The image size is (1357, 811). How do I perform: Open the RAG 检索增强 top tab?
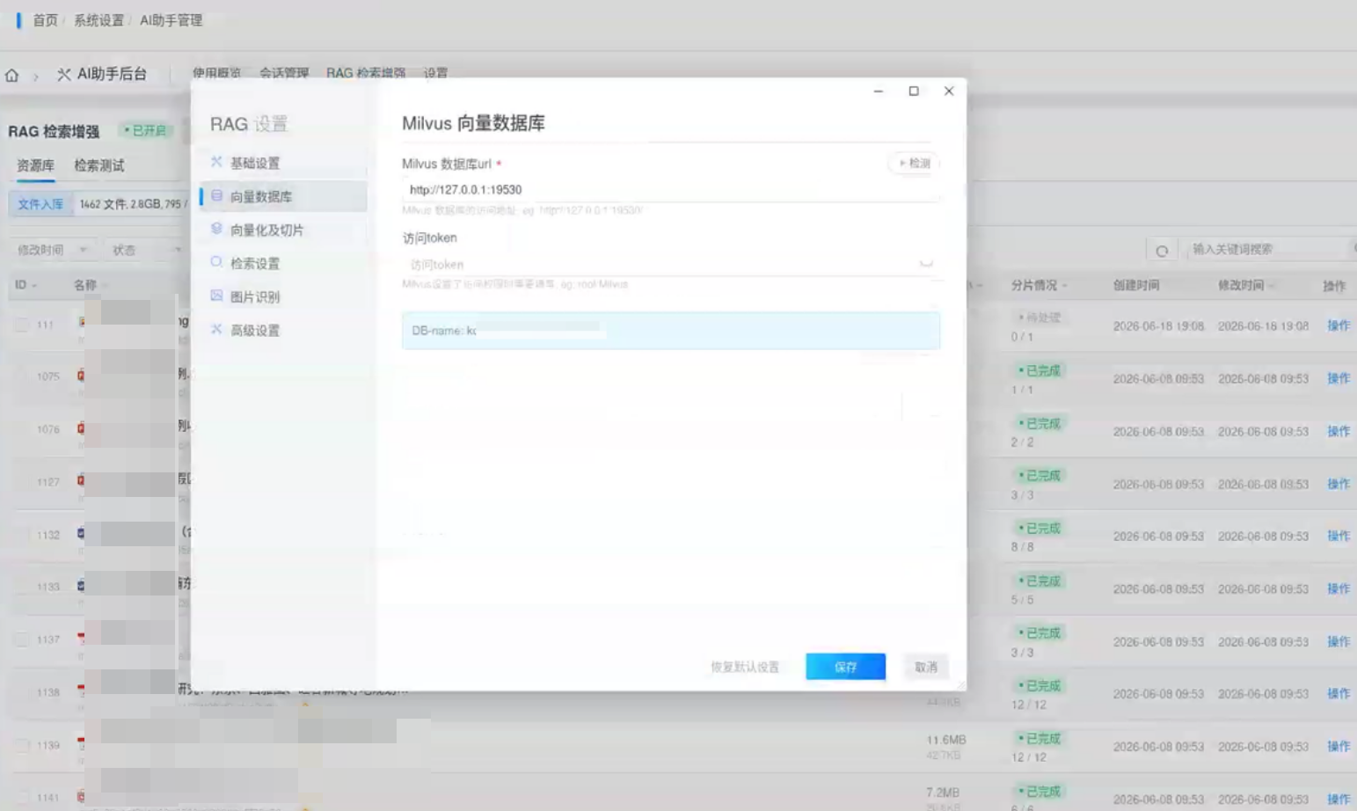click(x=366, y=72)
